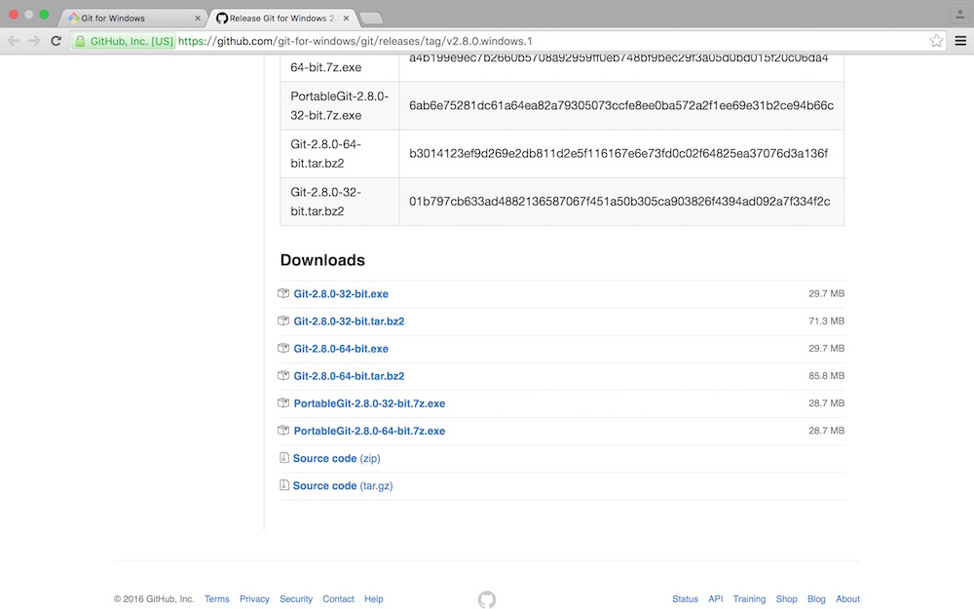Open the Security footer link
This screenshot has height=609, width=974.
296,599
